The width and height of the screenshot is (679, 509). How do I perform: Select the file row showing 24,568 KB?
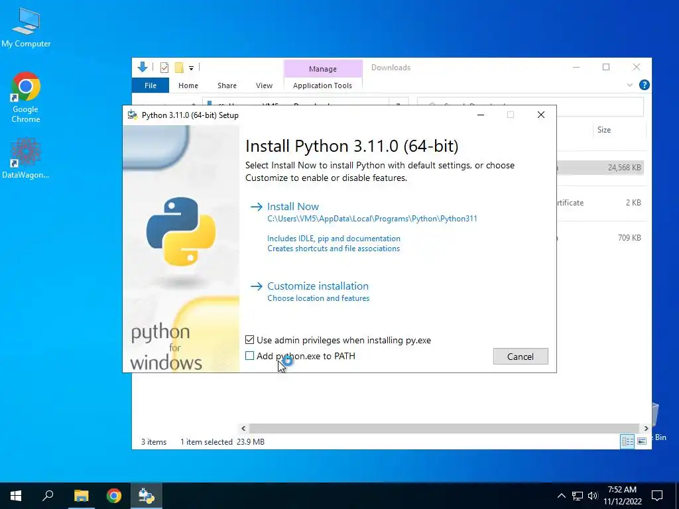[x=600, y=168]
